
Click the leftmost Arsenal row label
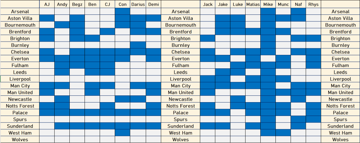coord(20,12)
